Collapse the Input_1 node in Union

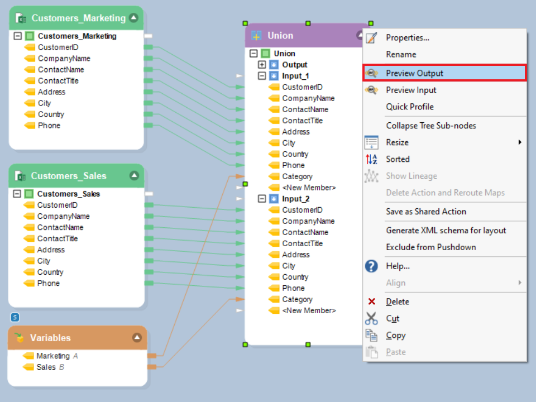click(x=261, y=76)
